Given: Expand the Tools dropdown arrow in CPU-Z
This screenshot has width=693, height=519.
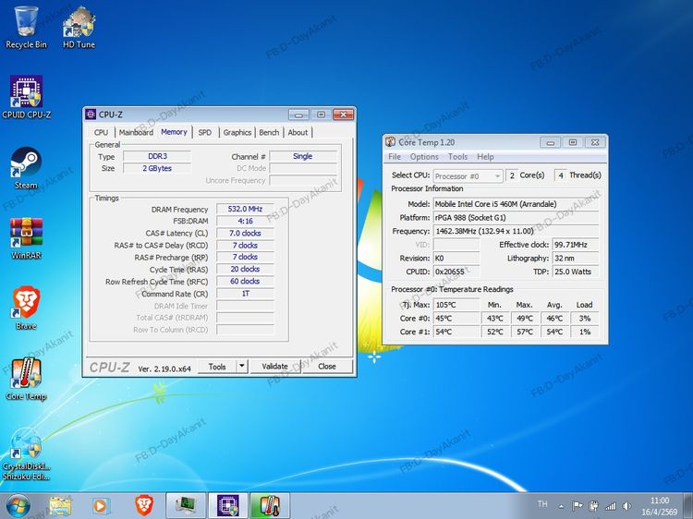Looking at the screenshot, I should tap(242, 367).
